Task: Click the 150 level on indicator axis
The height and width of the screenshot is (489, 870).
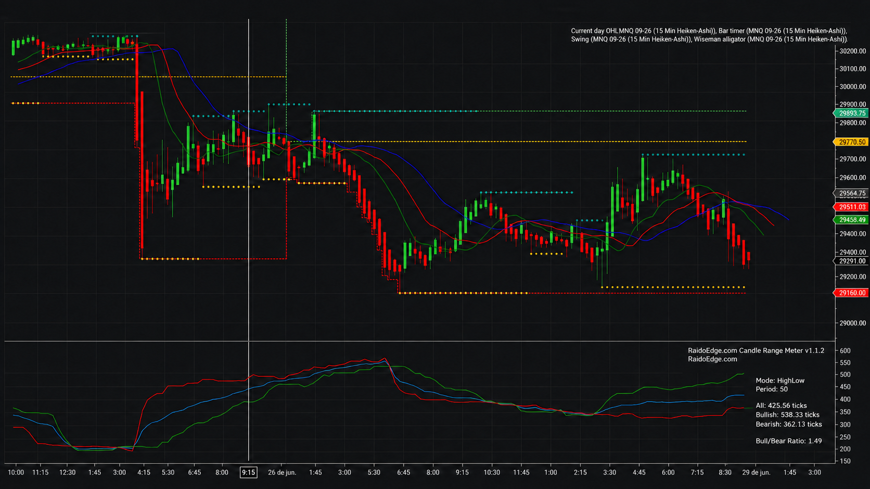Action: coord(845,461)
